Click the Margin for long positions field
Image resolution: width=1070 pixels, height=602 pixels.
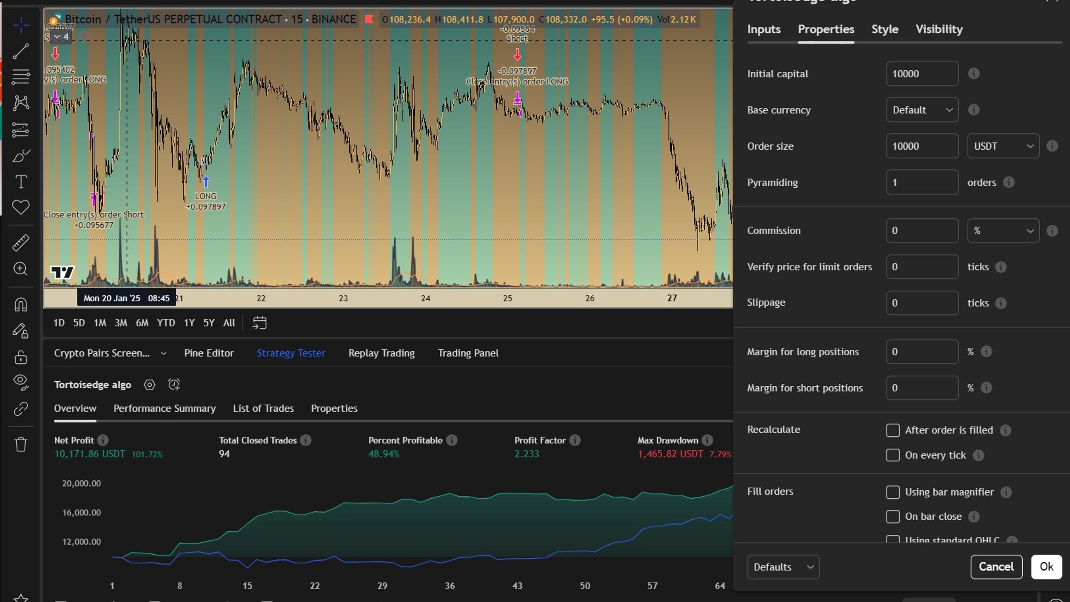[922, 352]
